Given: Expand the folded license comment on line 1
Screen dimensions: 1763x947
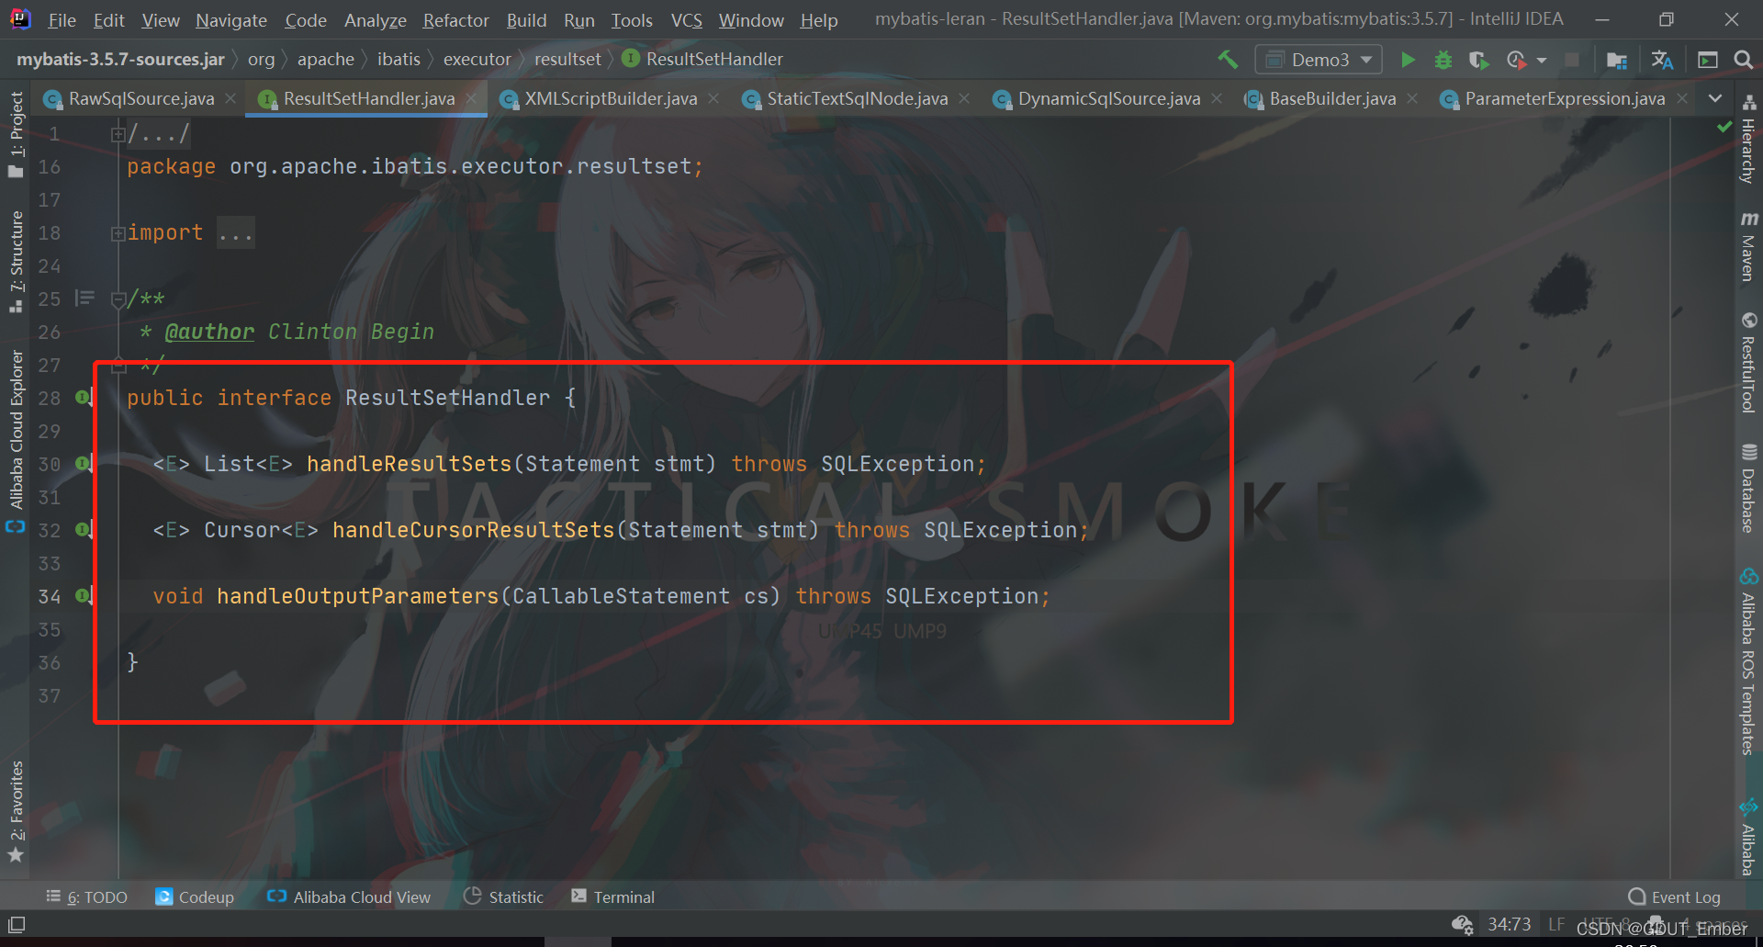Looking at the screenshot, I should click(118, 134).
